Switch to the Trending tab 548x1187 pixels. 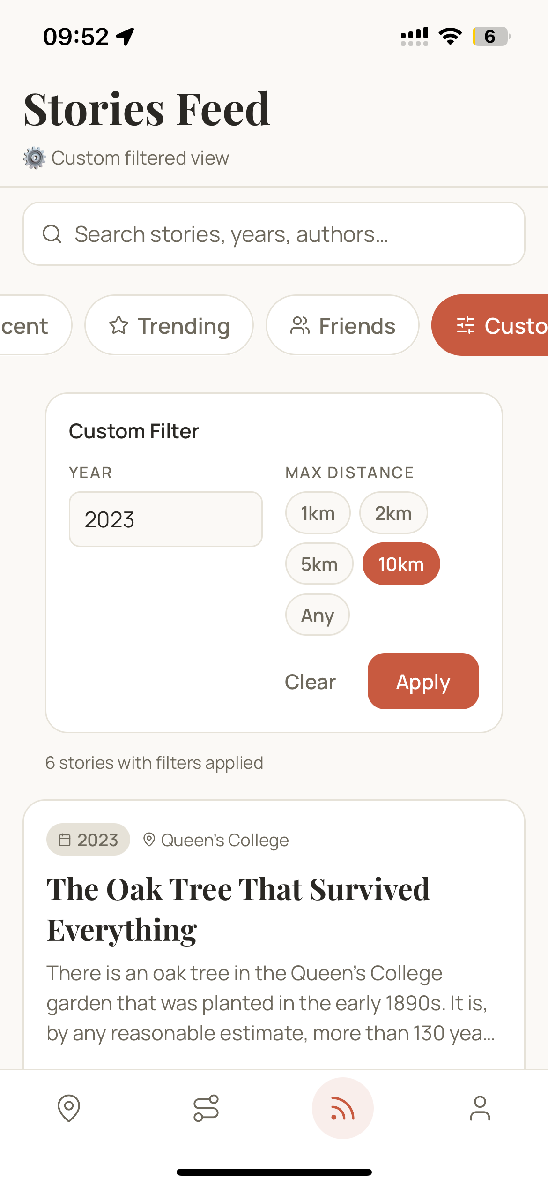(x=169, y=325)
